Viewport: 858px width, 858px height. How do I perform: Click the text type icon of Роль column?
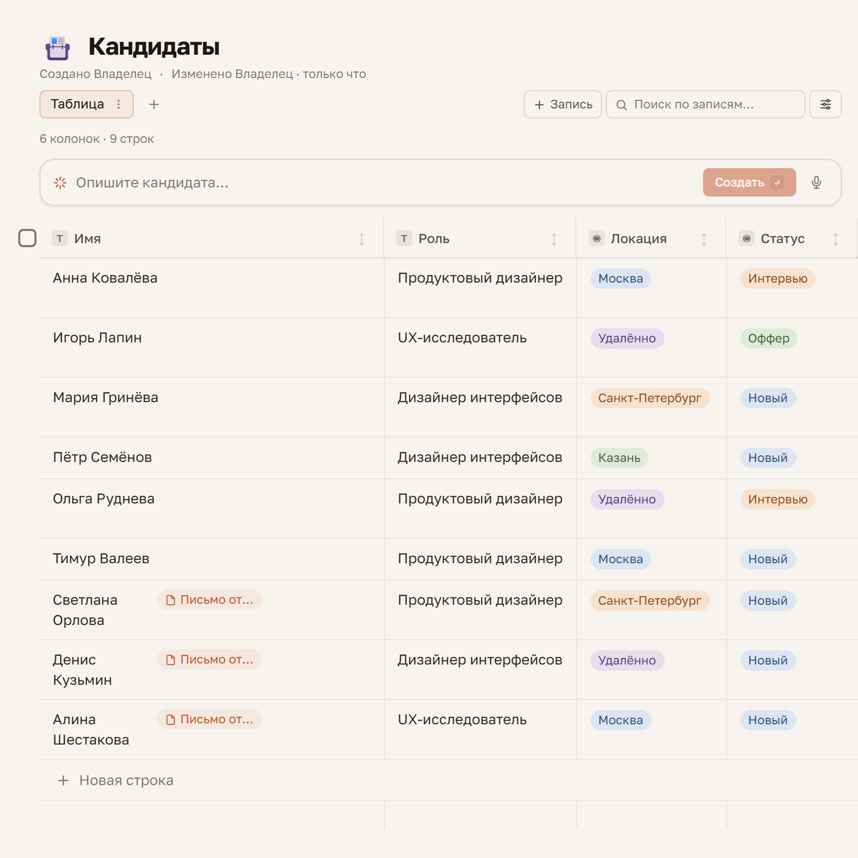coord(404,239)
